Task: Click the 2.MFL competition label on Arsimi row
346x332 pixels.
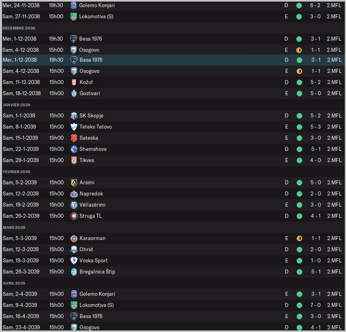Action: point(334,183)
